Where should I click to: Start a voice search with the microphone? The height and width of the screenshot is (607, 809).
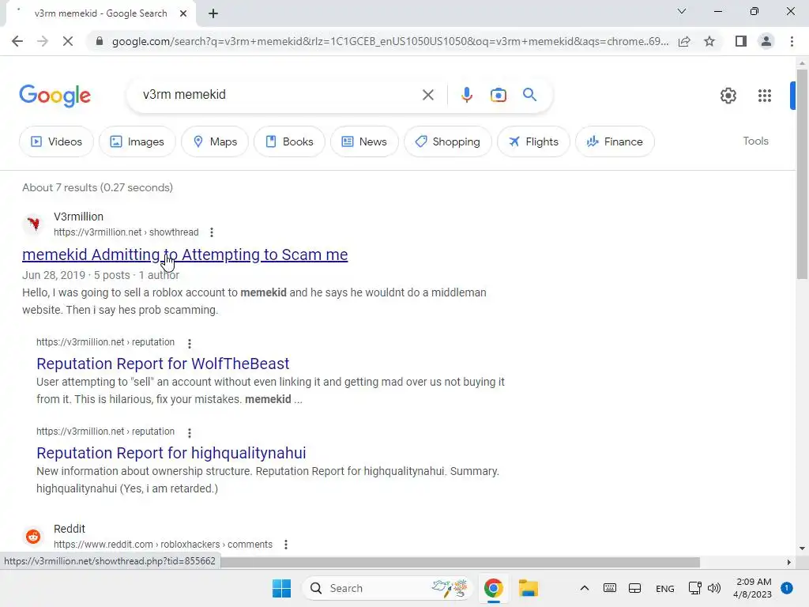pyautogui.click(x=466, y=95)
